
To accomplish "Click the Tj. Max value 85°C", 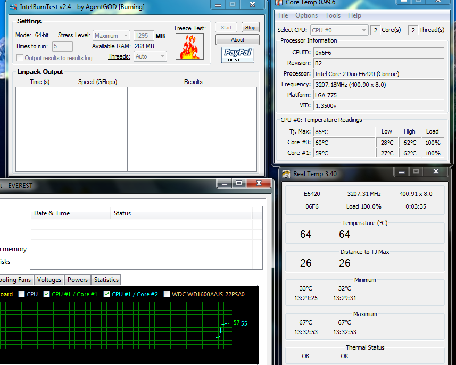I will click(344, 132).
